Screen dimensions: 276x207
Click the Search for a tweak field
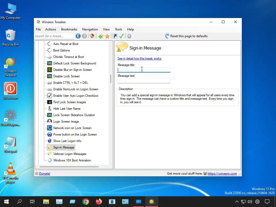click(x=54, y=36)
